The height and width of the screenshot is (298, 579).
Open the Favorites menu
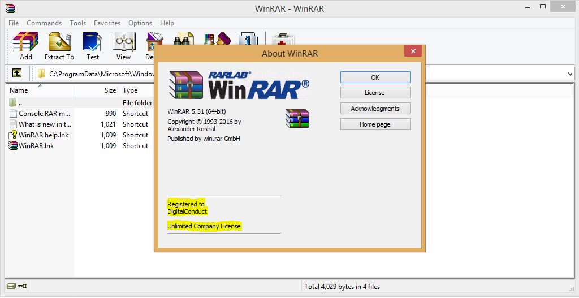coord(107,23)
